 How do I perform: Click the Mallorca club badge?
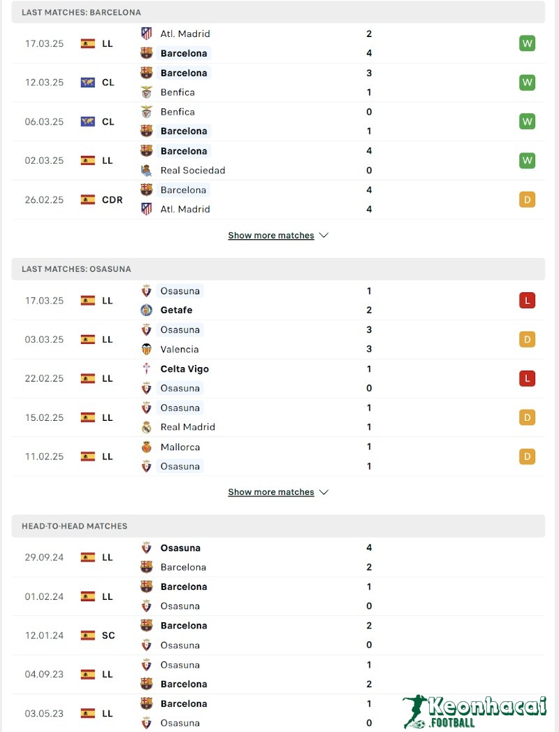[x=145, y=447]
